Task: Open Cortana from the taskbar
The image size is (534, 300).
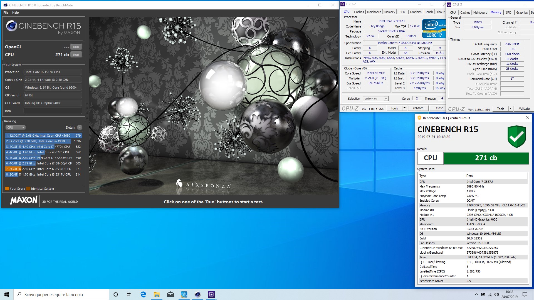Action: click(x=116, y=294)
